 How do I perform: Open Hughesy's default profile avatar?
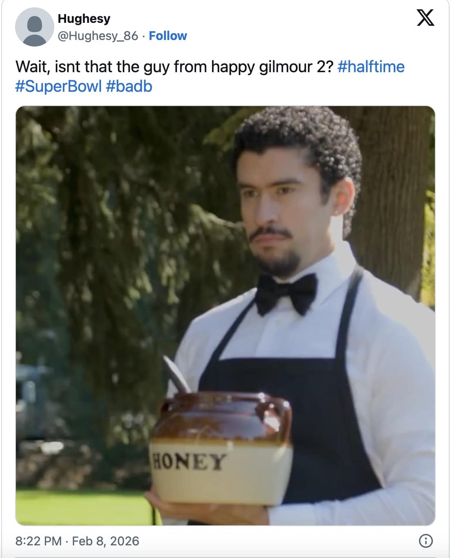coord(34,27)
